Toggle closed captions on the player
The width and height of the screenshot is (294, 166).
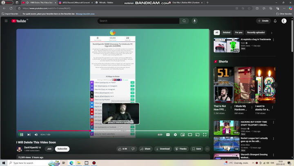pyautogui.click(x=168, y=135)
